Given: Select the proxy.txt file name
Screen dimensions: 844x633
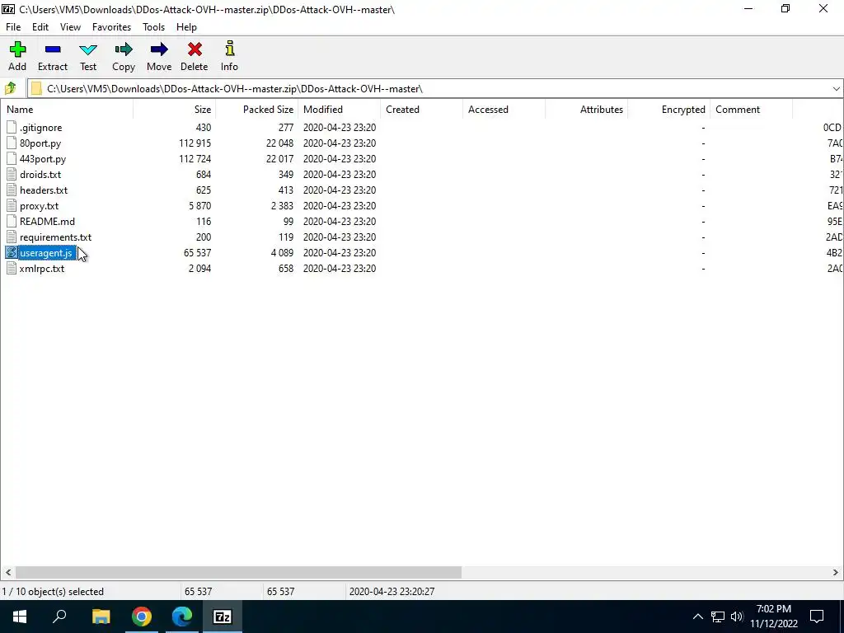Looking at the screenshot, I should [40, 205].
